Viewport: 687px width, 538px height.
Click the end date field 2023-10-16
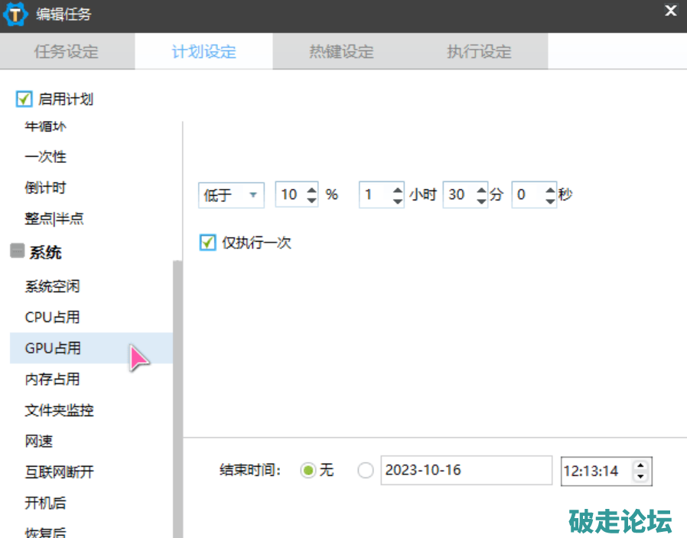[465, 470]
